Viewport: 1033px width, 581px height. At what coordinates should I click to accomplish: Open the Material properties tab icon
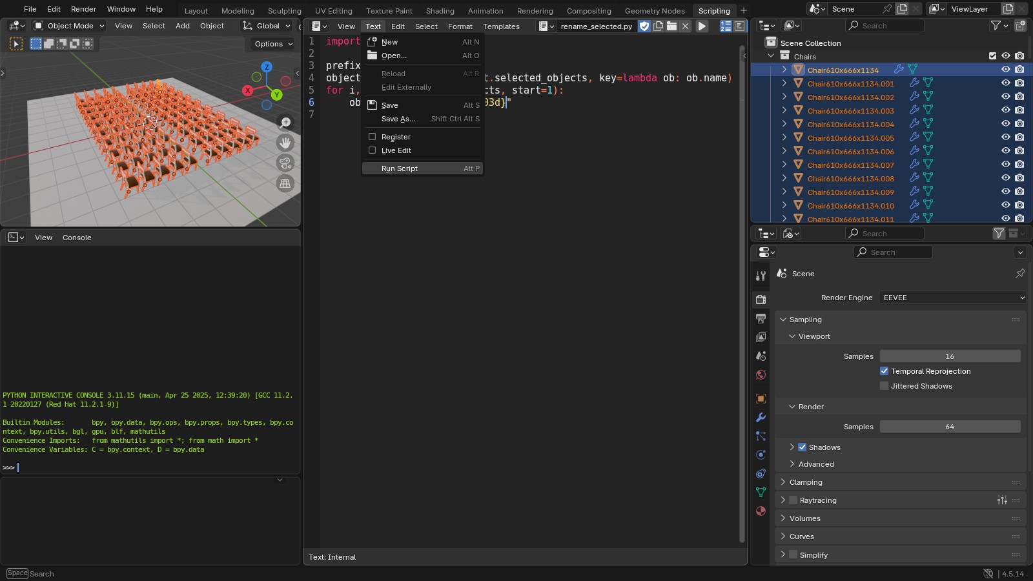pyautogui.click(x=761, y=511)
